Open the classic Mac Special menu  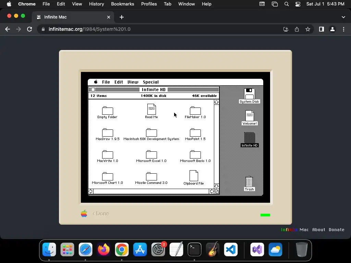click(151, 82)
